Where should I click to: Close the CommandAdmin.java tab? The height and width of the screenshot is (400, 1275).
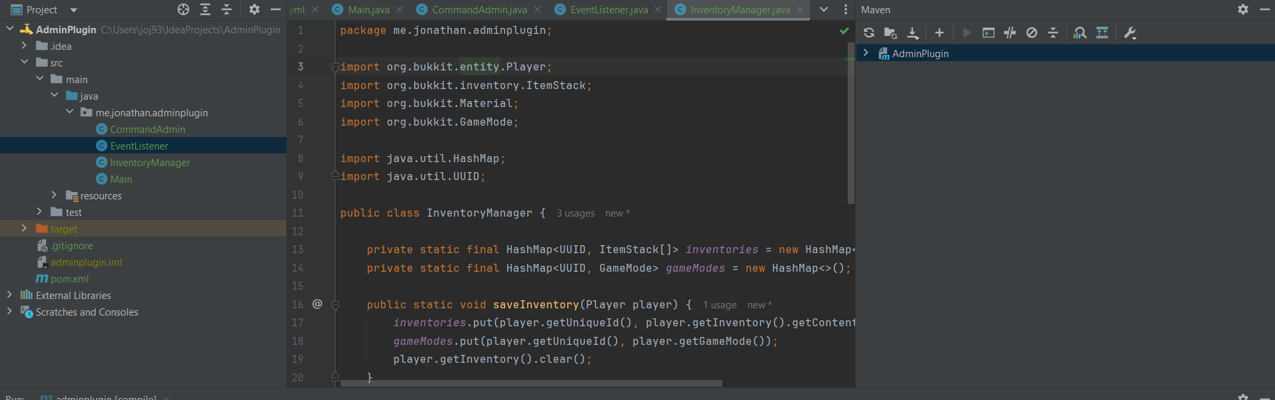pos(538,9)
